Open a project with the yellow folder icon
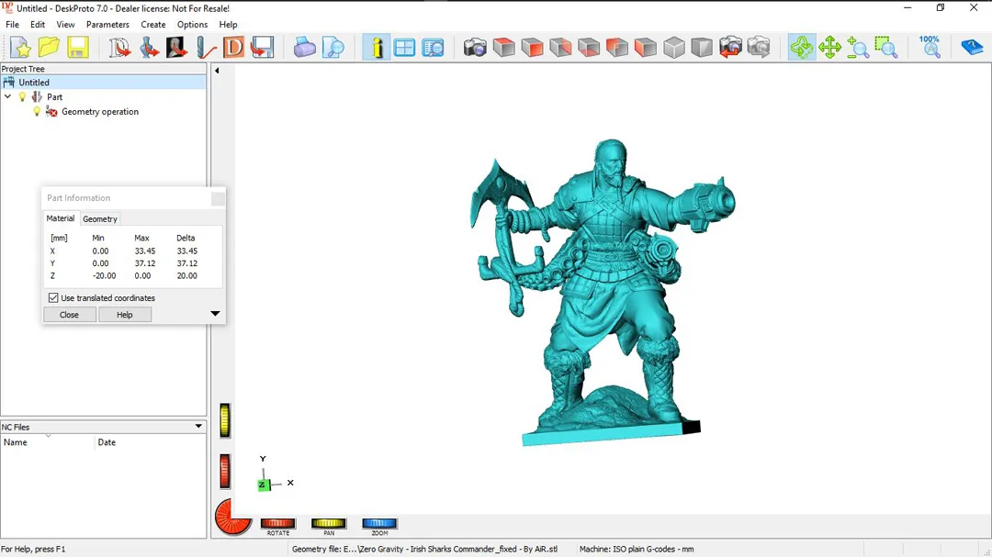The image size is (992, 557). 49,48
